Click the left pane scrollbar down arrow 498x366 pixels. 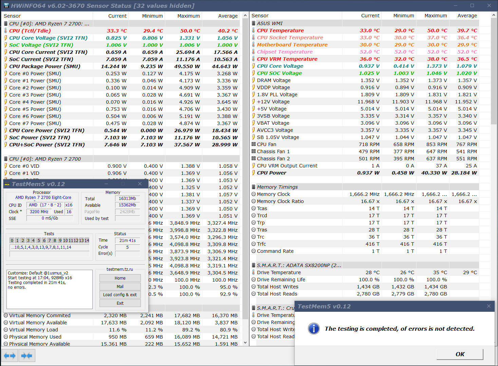click(245, 343)
